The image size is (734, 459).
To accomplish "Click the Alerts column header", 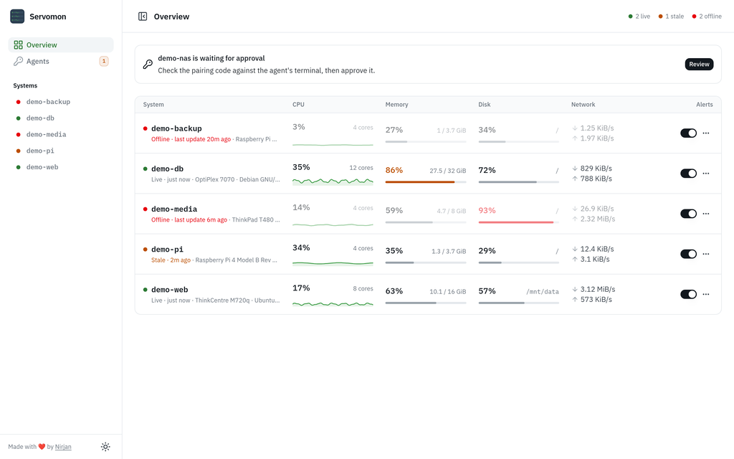I will pos(704,105).
